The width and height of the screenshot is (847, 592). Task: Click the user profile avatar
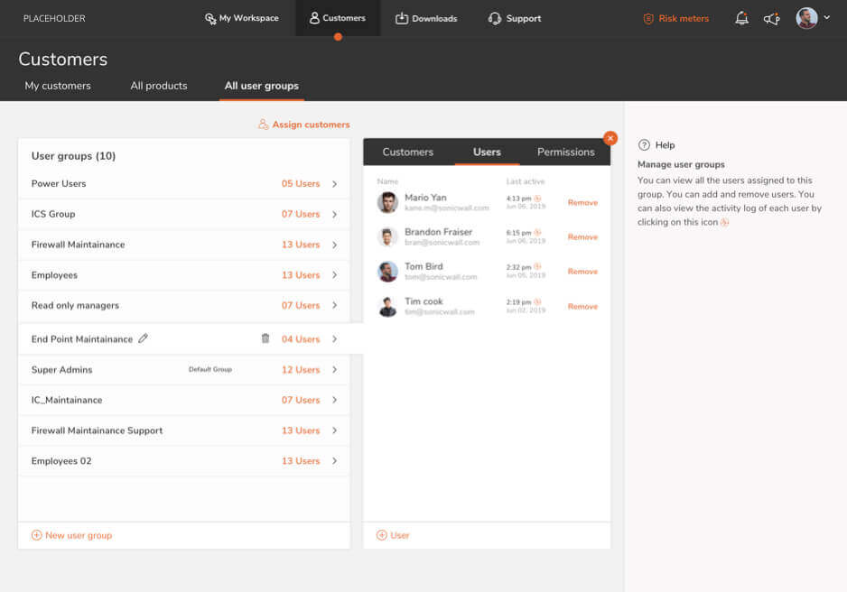(x=806, y=18)
